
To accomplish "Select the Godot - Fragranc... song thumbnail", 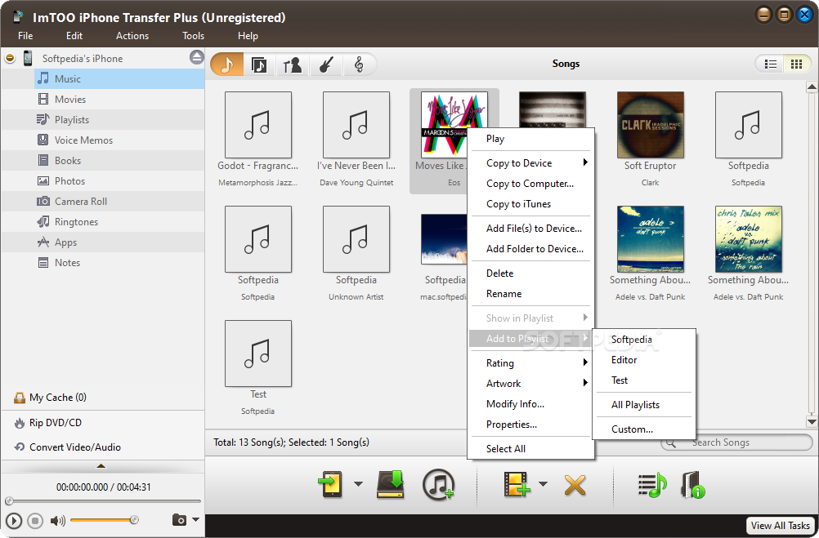I will pyautogui.click(x=258, y=125).
